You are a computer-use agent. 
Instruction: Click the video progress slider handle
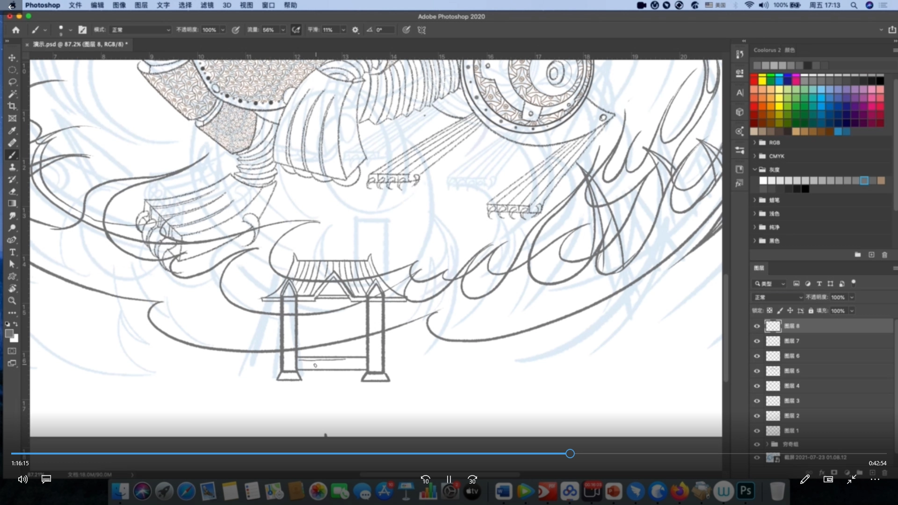pyautogui.click(x=570, y=454)
